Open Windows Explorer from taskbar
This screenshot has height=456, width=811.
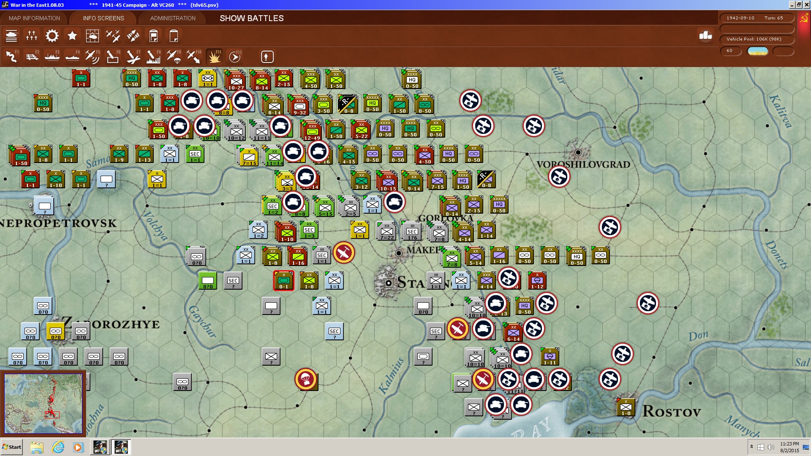click(37, 447)
